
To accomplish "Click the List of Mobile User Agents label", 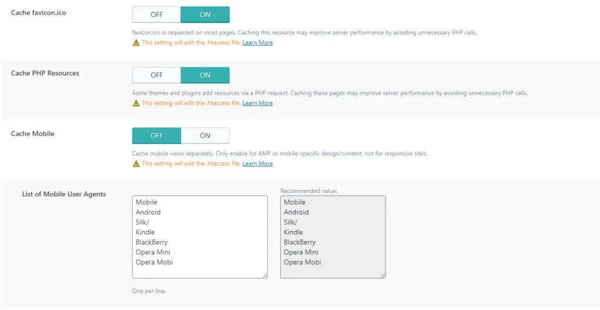I will (x=64, y=194).
